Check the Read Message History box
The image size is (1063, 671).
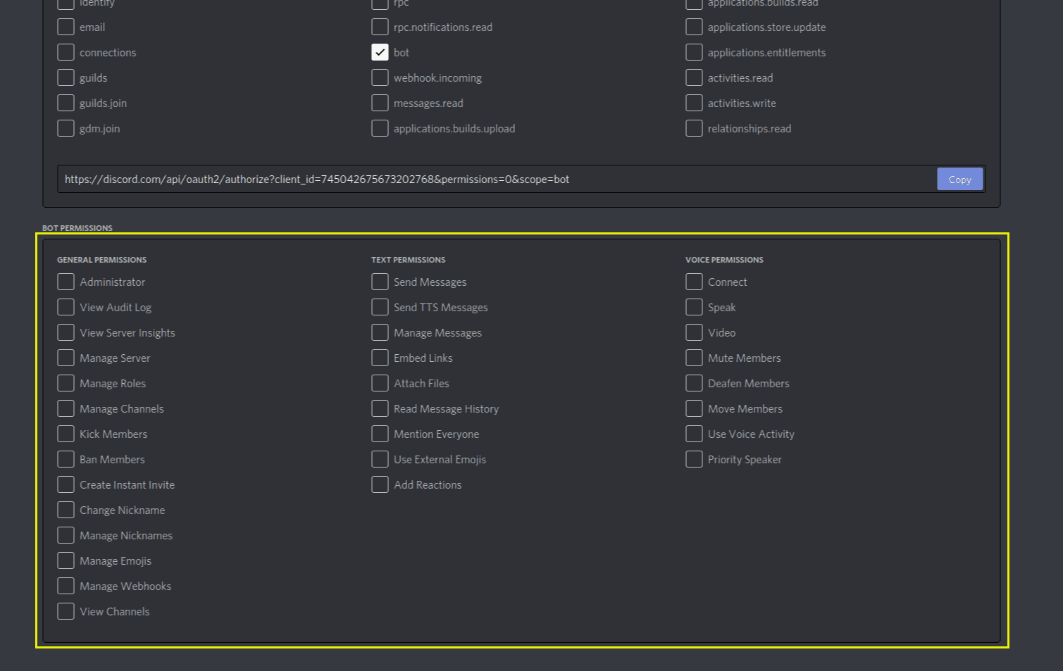(380, 409)
